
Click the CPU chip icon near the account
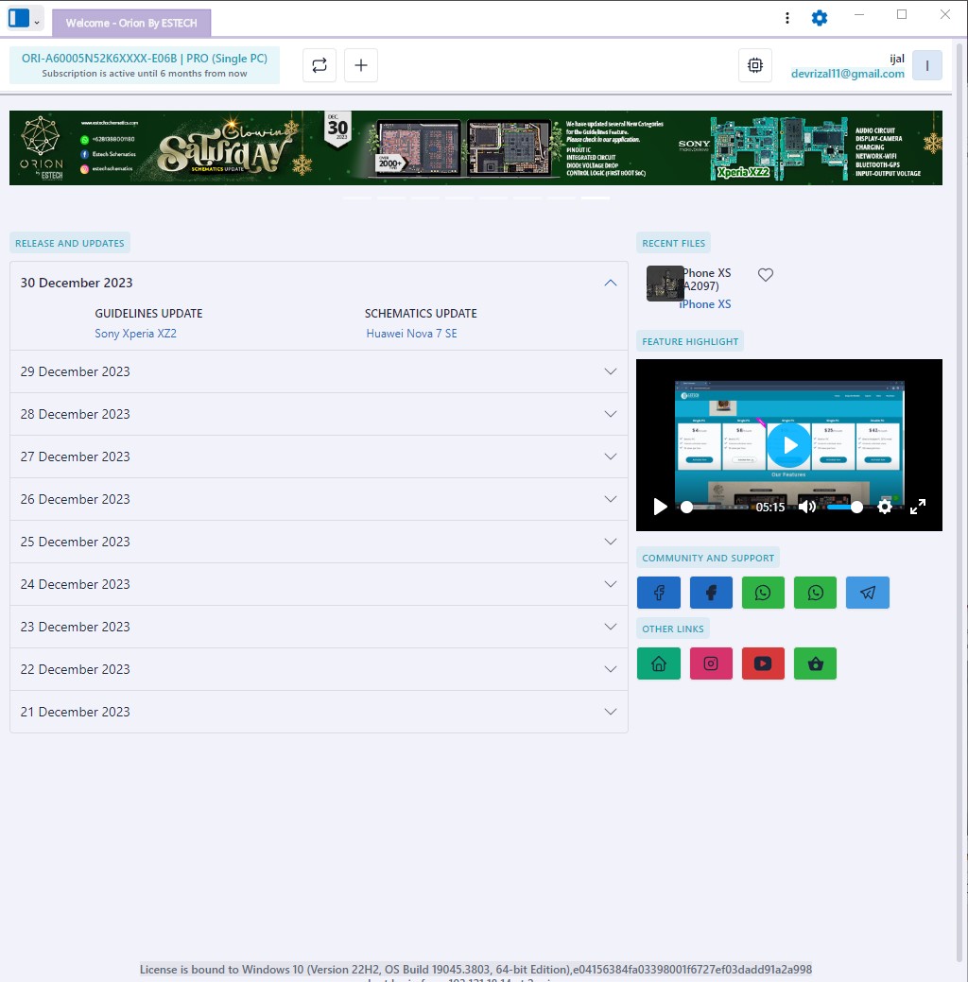(x=754, y=65)
